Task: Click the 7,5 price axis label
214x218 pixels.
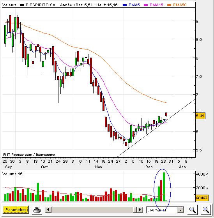Action: (199, 76)
